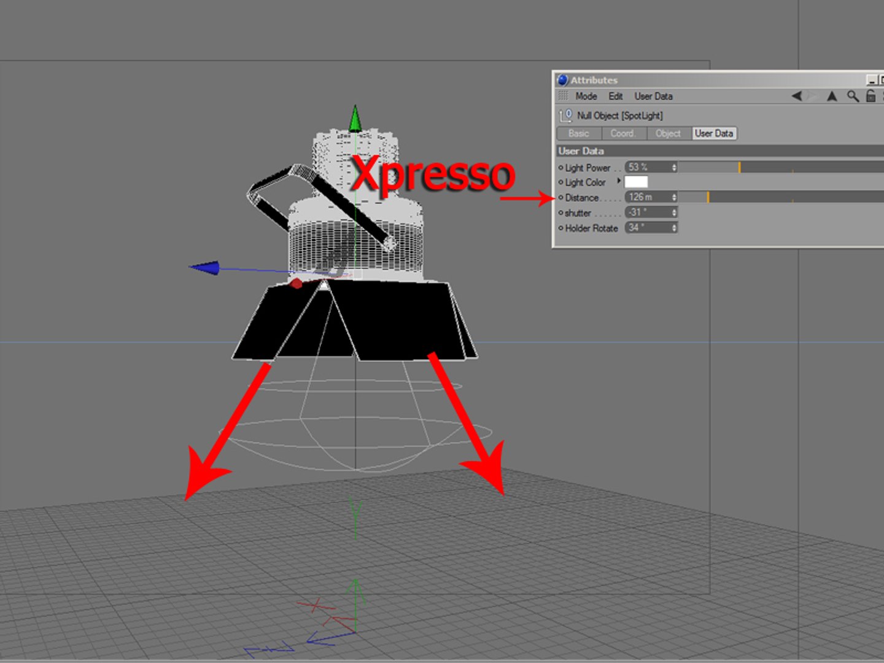This screenshot has width=884, height=663.
Task: Click the Distance slider bar
Action: [781, 197]
